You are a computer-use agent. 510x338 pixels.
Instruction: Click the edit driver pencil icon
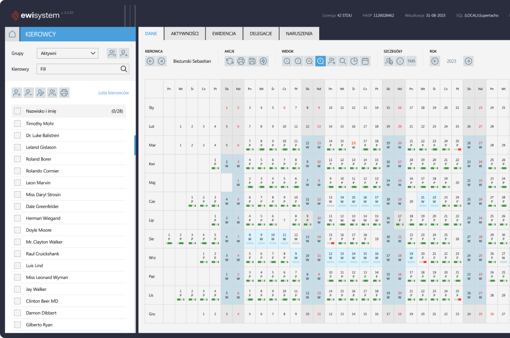click(x=40, y=93)
